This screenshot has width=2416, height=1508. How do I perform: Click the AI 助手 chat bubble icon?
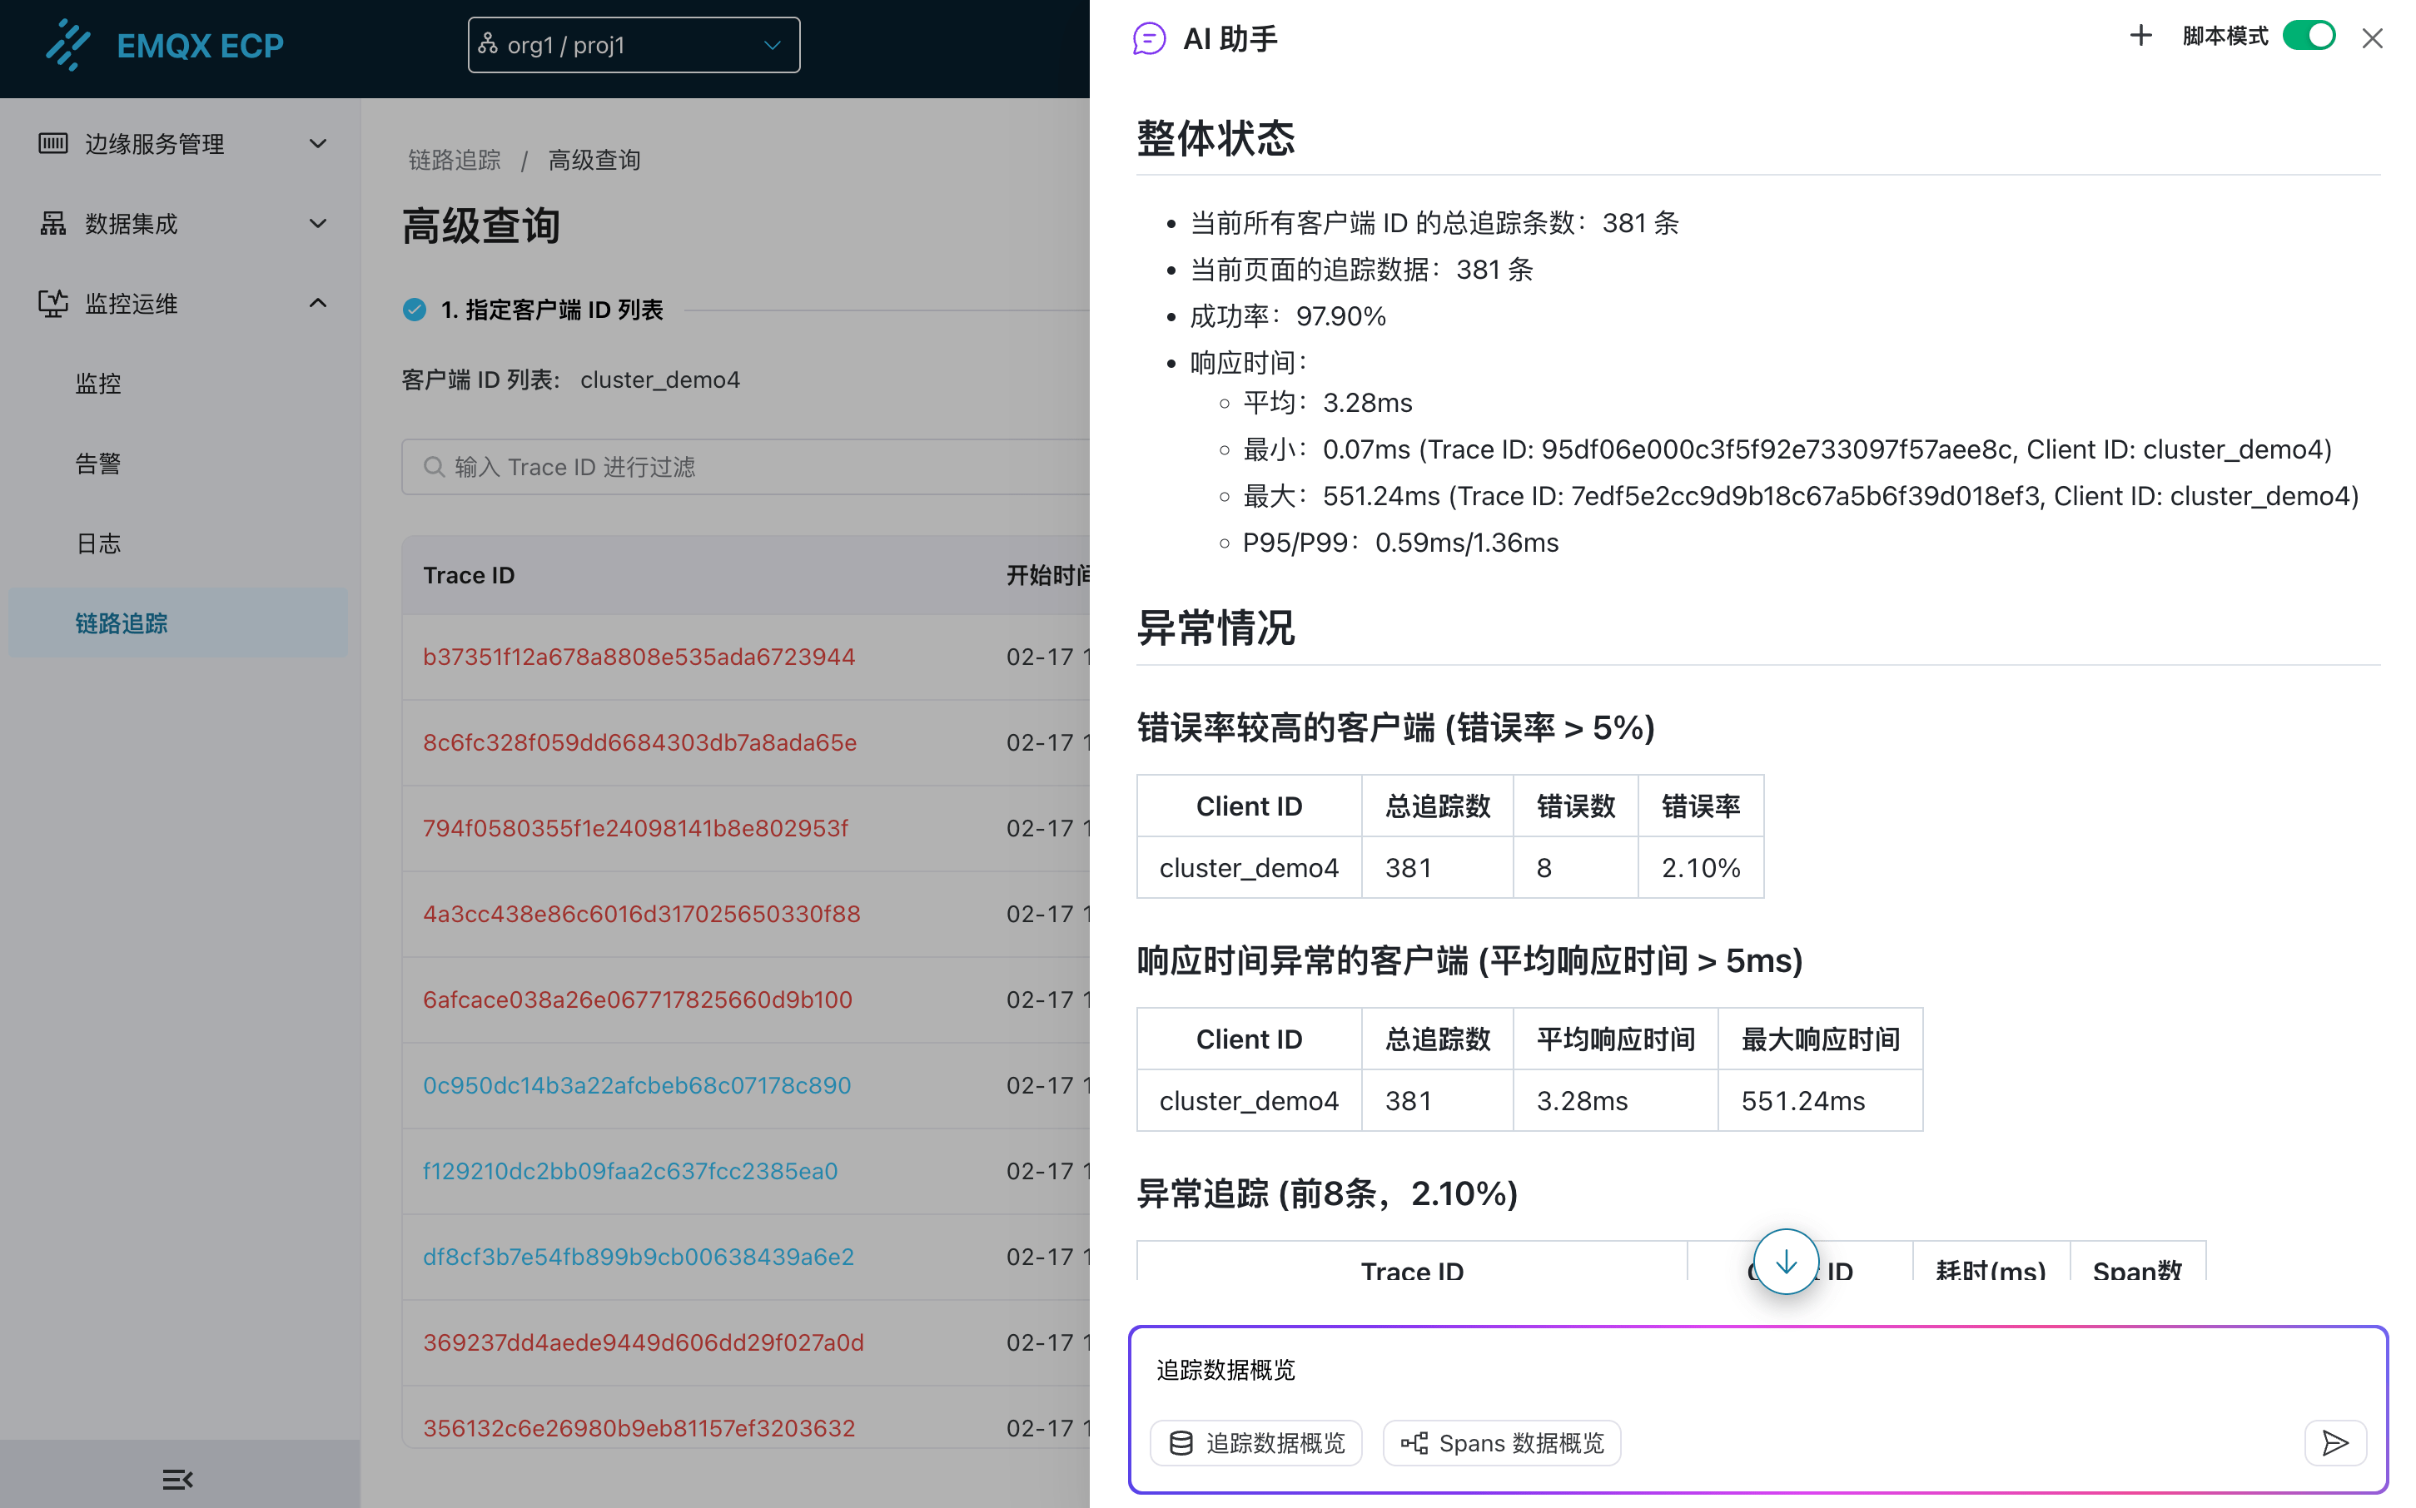[1149, 38]
